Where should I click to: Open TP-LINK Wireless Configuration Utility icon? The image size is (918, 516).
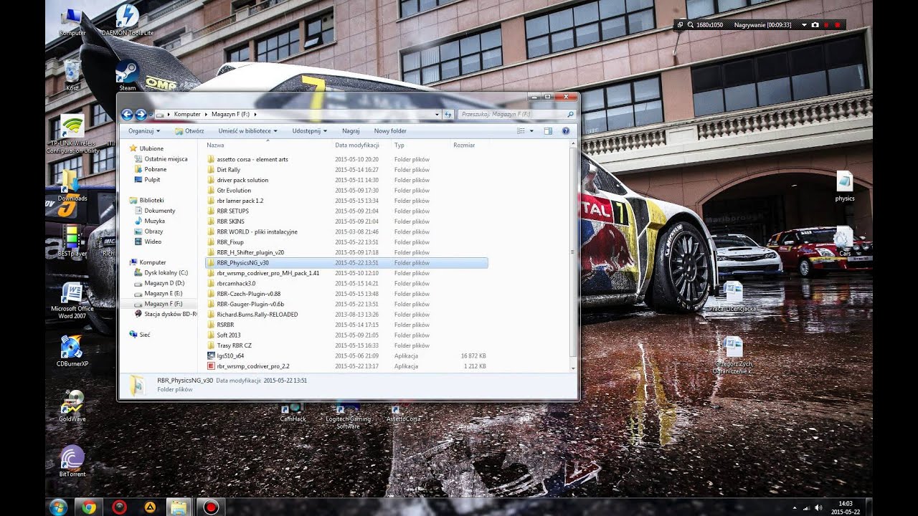point(72,134)
